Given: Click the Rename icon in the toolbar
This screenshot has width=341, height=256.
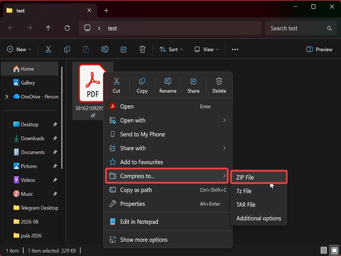Looking at the screenshot, I should pos(105,49).
